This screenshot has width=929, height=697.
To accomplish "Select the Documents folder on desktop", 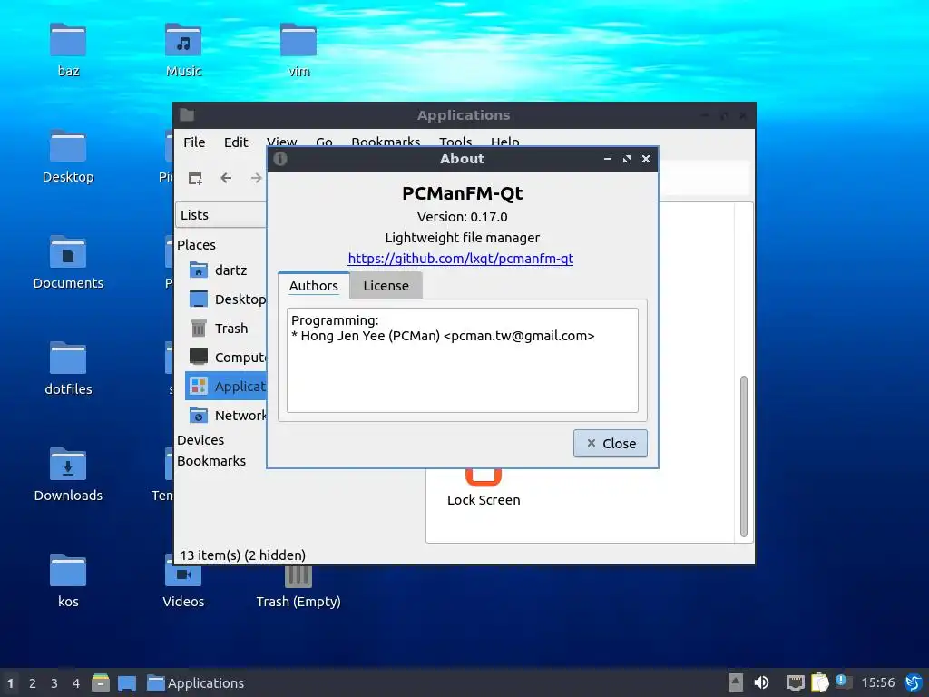I will 68,262.
